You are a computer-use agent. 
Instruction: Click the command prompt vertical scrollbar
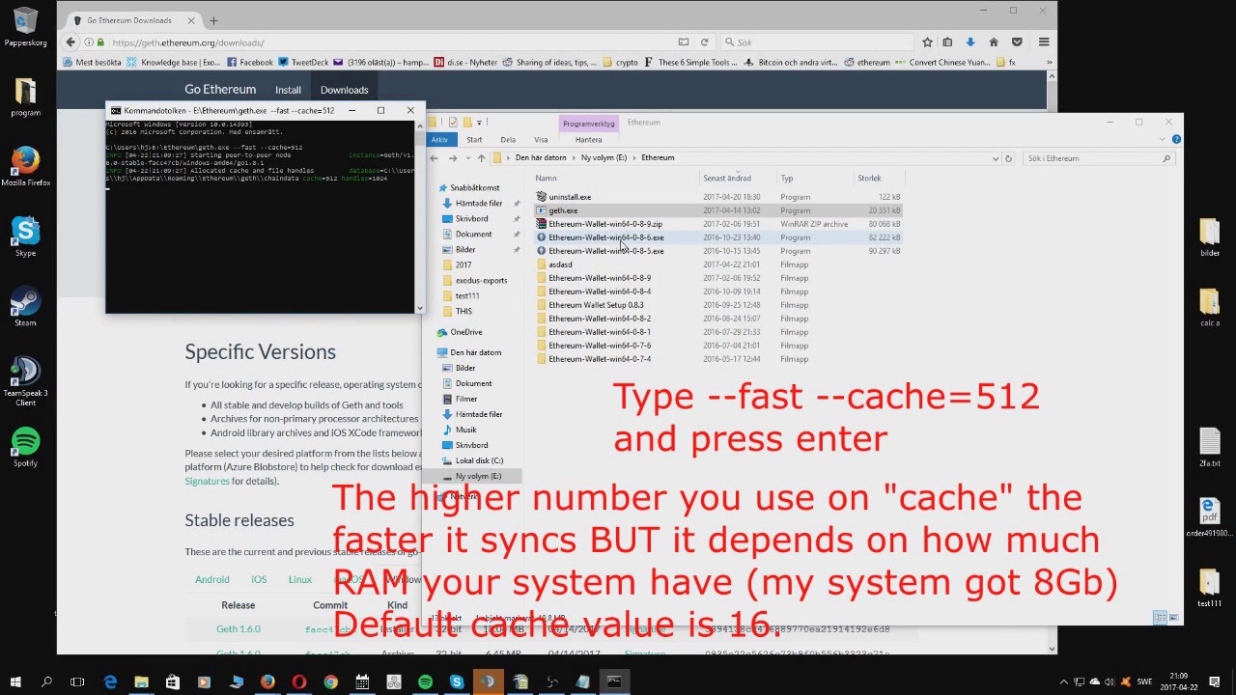coord(419,213)
